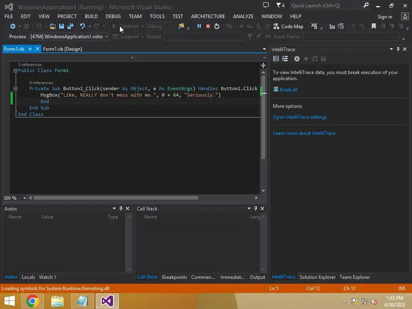Switch to Form1.vb [Design] tab
This screenshot has width=412, height=309.
pyautogui.click(x=62, y=49)
